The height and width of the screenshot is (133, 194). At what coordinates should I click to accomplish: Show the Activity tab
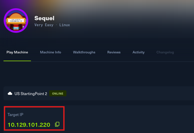point(139,52)
